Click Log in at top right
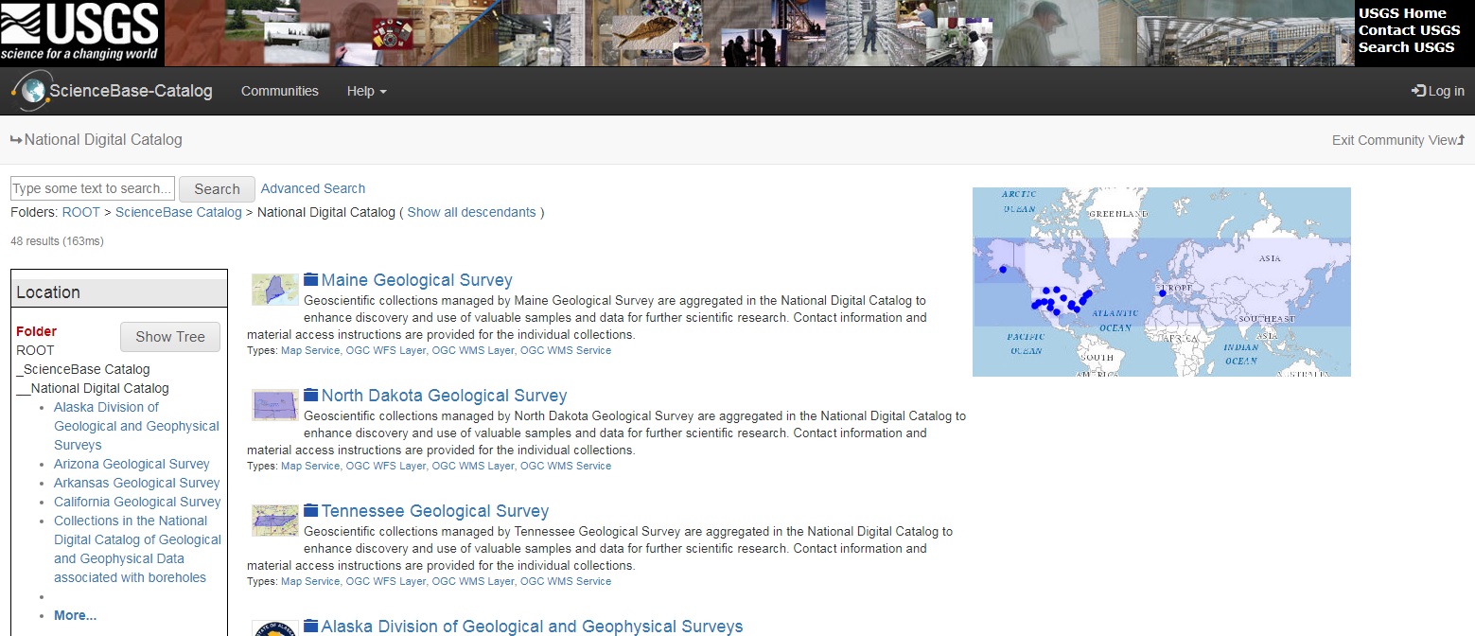 click(x=1437, y=92)
